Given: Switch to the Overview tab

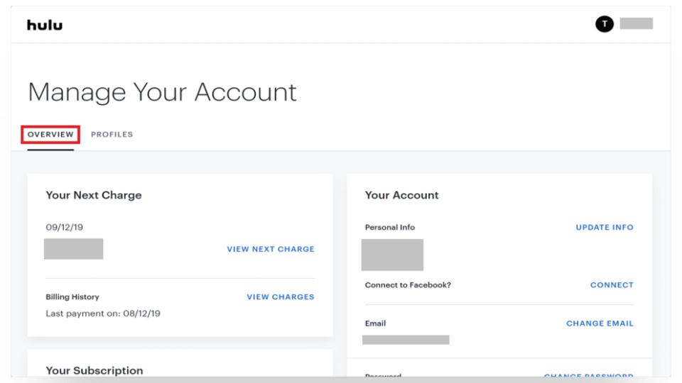Looking at the screenshot, I should 50,135.
